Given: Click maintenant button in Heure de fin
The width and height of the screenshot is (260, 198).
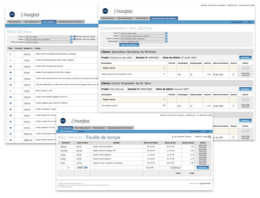Looking at the screenshot, I should pos(176,168).
